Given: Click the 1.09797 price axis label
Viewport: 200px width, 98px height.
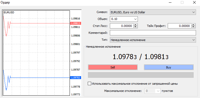Looking at the screenshot, I should tap(75, 53).
